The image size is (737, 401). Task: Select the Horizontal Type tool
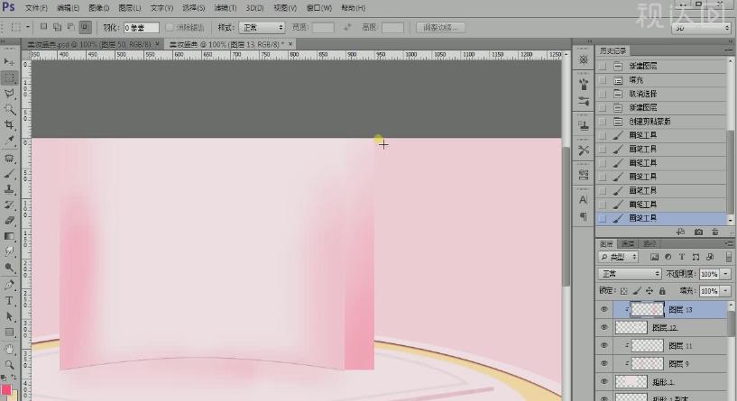click(x=10, y=300)
